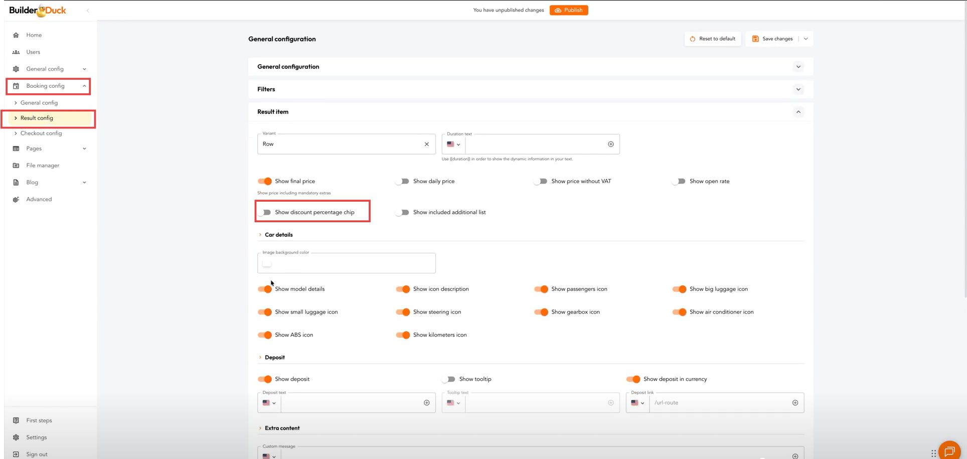Click the First steps icon
Image resolution: width=967 pixels, height=459 pixels.
click(x=16, y=420)
